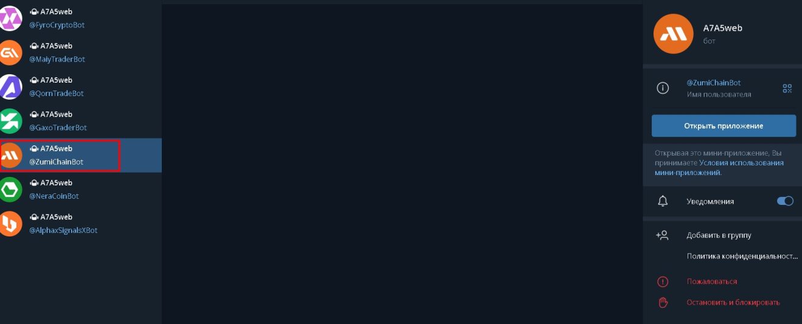Select the @GaxoTraderBot green avatar chat
The image size is (802, 324).
click(x=10, y=121)
